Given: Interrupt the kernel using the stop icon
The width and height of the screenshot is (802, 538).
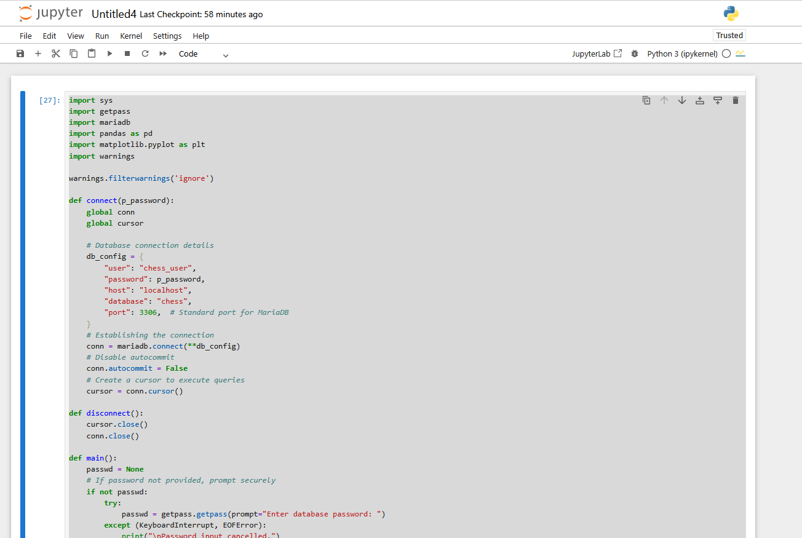Looking at the screenshot, I should 127,53.
